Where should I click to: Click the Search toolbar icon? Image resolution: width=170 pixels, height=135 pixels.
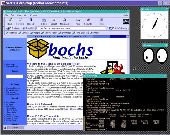tap(54, 21)
